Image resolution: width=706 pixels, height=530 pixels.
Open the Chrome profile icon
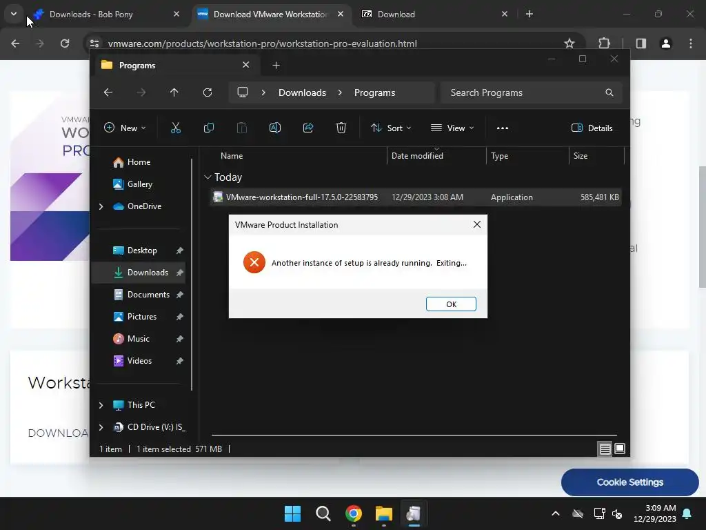tap(666, 43)
